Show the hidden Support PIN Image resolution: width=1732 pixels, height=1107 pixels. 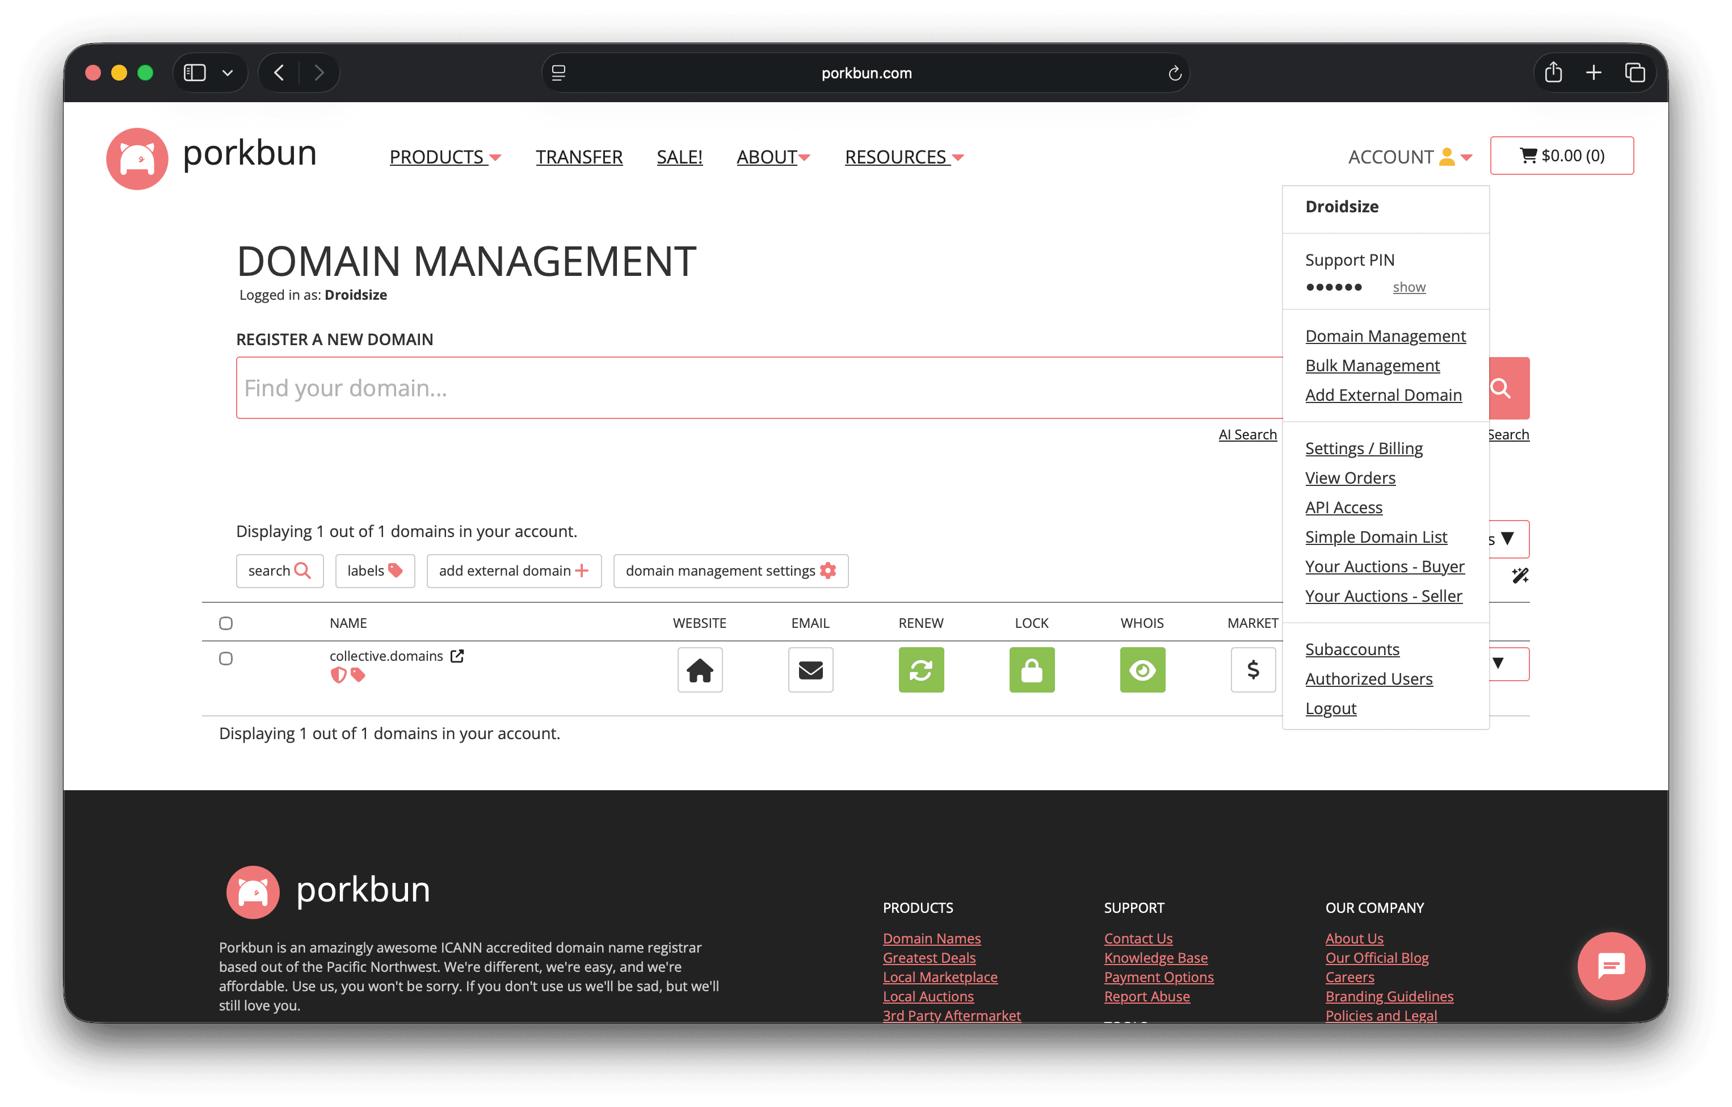[x=1409, y=287]
